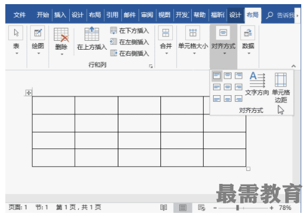The image size is (306, 217).
Task: Select align top right icon
Action: tap(239, 76)
